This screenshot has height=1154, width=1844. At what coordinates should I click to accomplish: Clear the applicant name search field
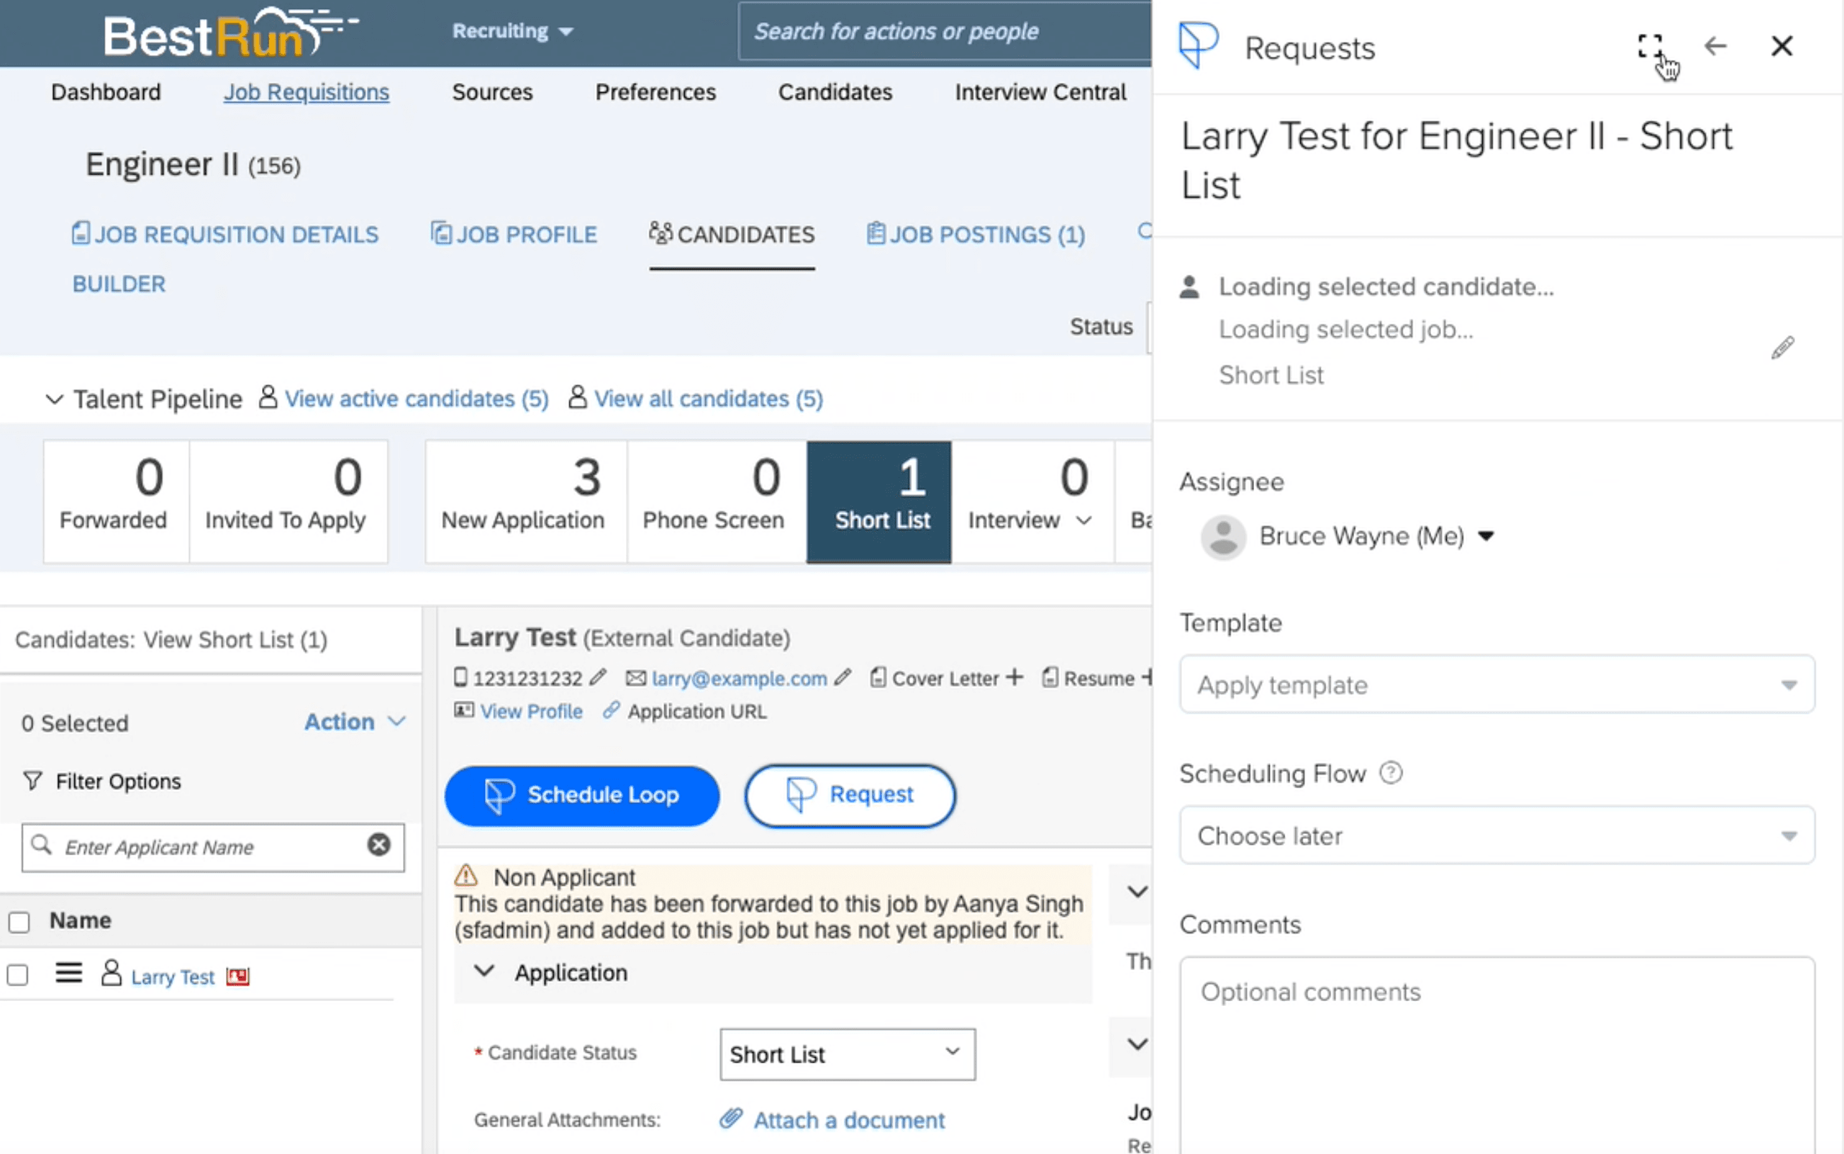pos(379,845)
